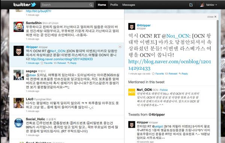This screenshot has width=225, height=143.
Task: Open sagagx's username link
Action: tap(31, 71)
